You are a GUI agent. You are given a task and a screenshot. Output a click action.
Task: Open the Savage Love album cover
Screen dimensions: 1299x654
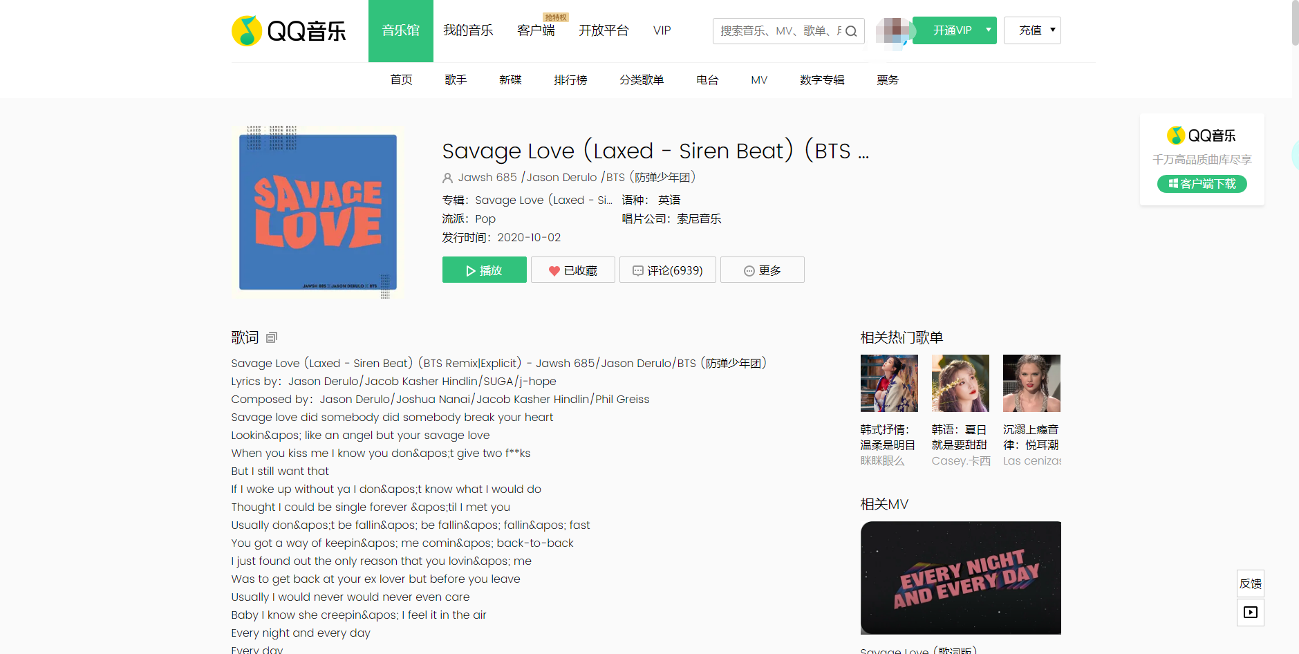[x=318, y=212]
